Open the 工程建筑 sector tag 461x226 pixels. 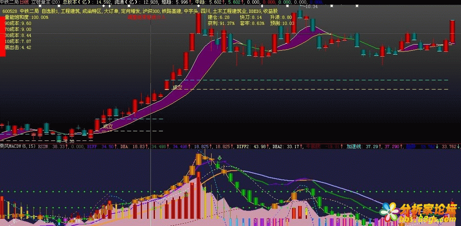point(70,12)
